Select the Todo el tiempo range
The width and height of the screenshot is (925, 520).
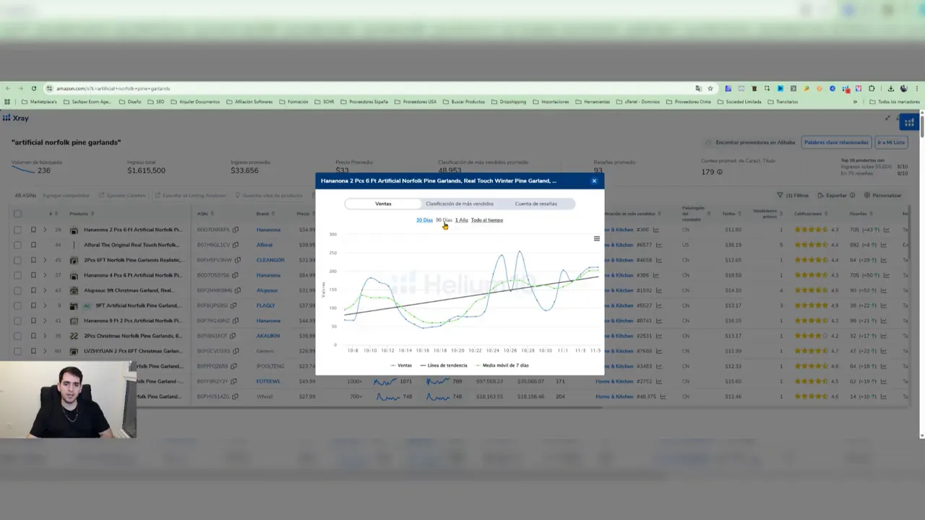(x=487, y=220)
